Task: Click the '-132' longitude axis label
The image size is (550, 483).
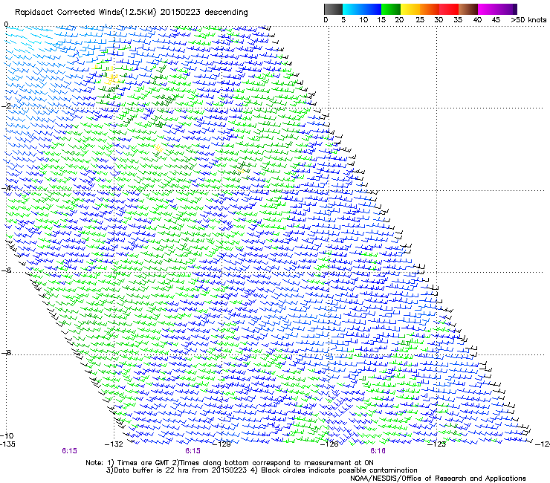Action: coord(114,444)
